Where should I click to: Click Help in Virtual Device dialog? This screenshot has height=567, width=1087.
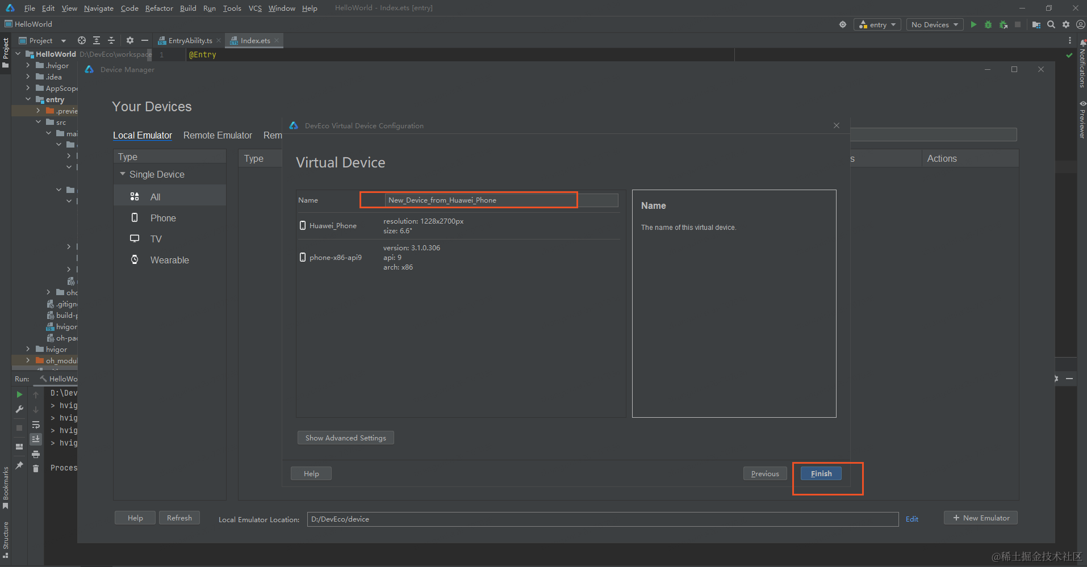pos(311,473)
